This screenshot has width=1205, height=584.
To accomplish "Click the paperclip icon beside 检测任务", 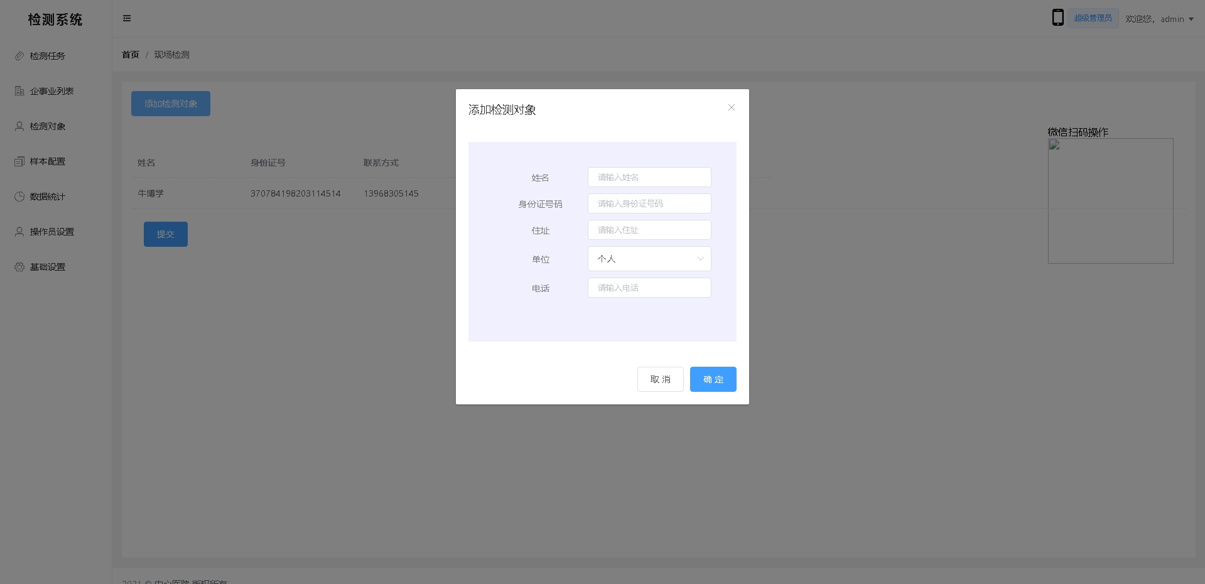I will pos(19,56).
